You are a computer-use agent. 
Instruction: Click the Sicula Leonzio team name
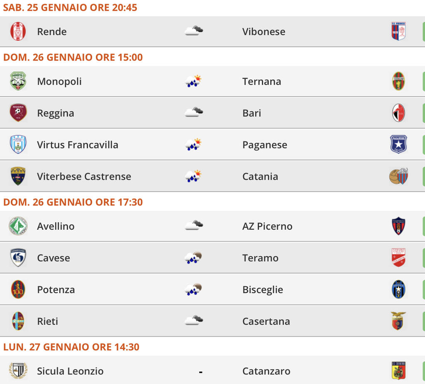tap(70, 371)
